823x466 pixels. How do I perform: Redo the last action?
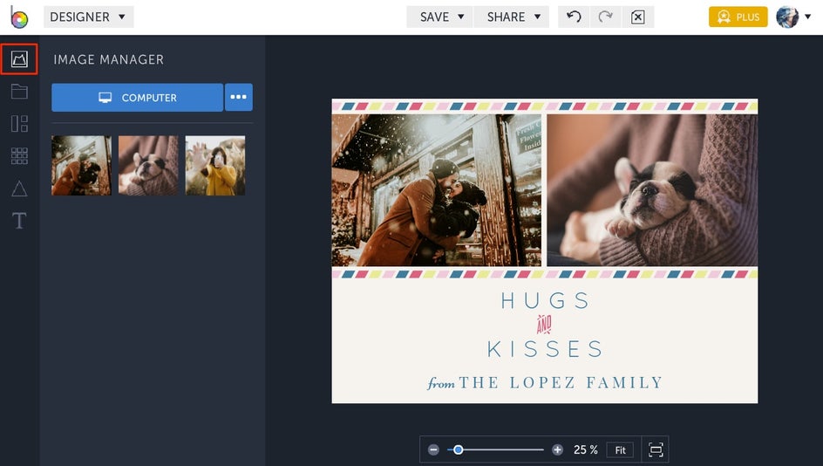606,17
